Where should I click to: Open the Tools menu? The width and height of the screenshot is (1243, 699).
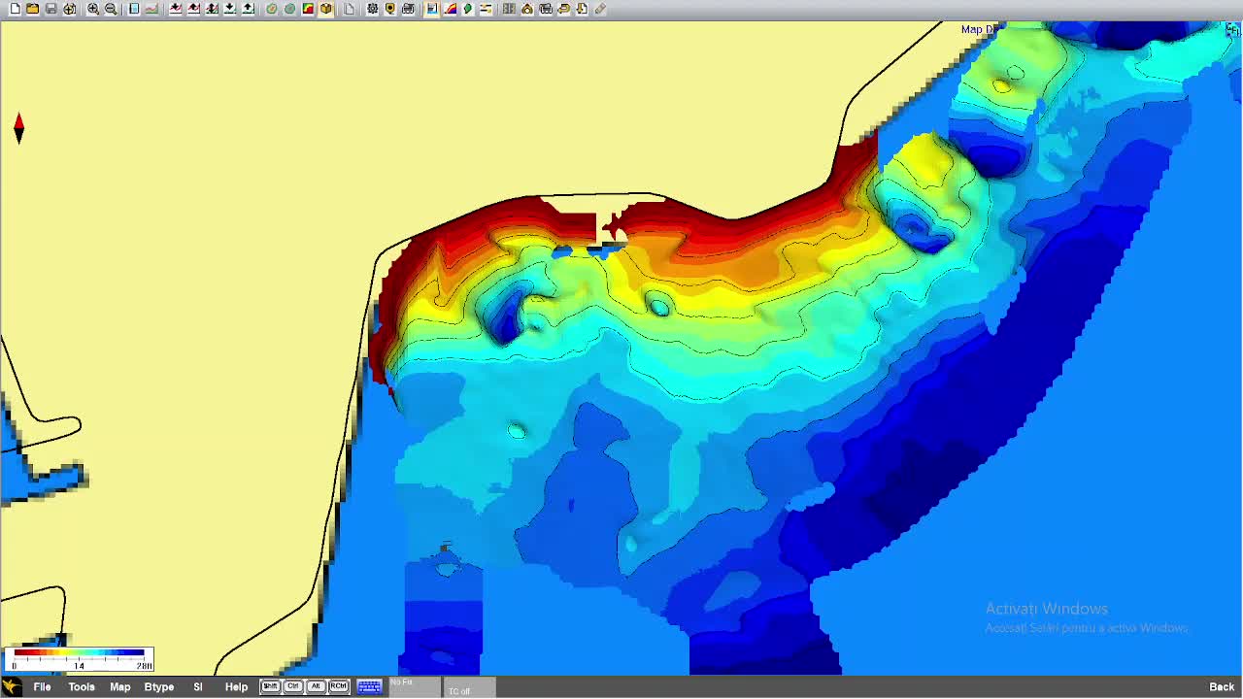[82, 686]
